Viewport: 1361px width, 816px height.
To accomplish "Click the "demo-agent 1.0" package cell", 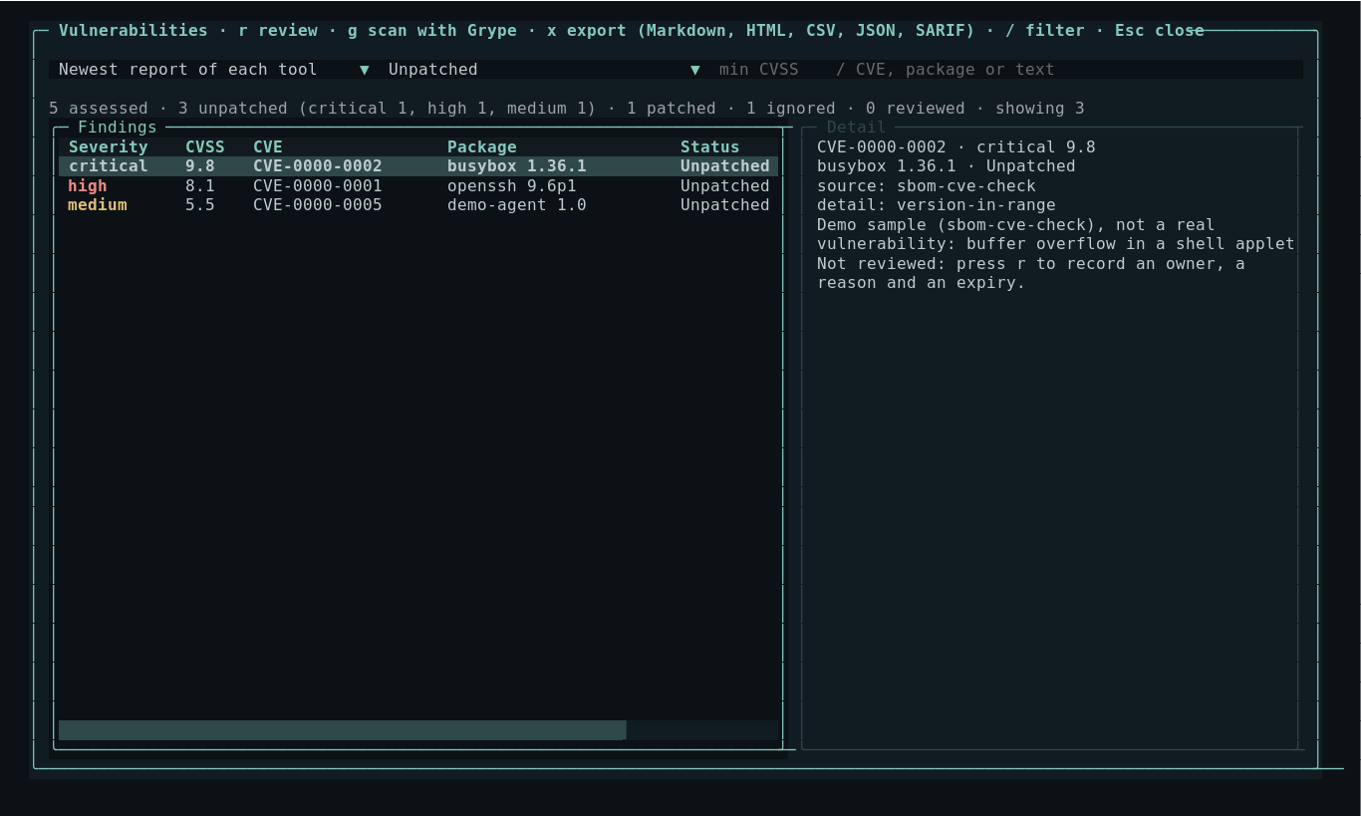I will 517,205.
